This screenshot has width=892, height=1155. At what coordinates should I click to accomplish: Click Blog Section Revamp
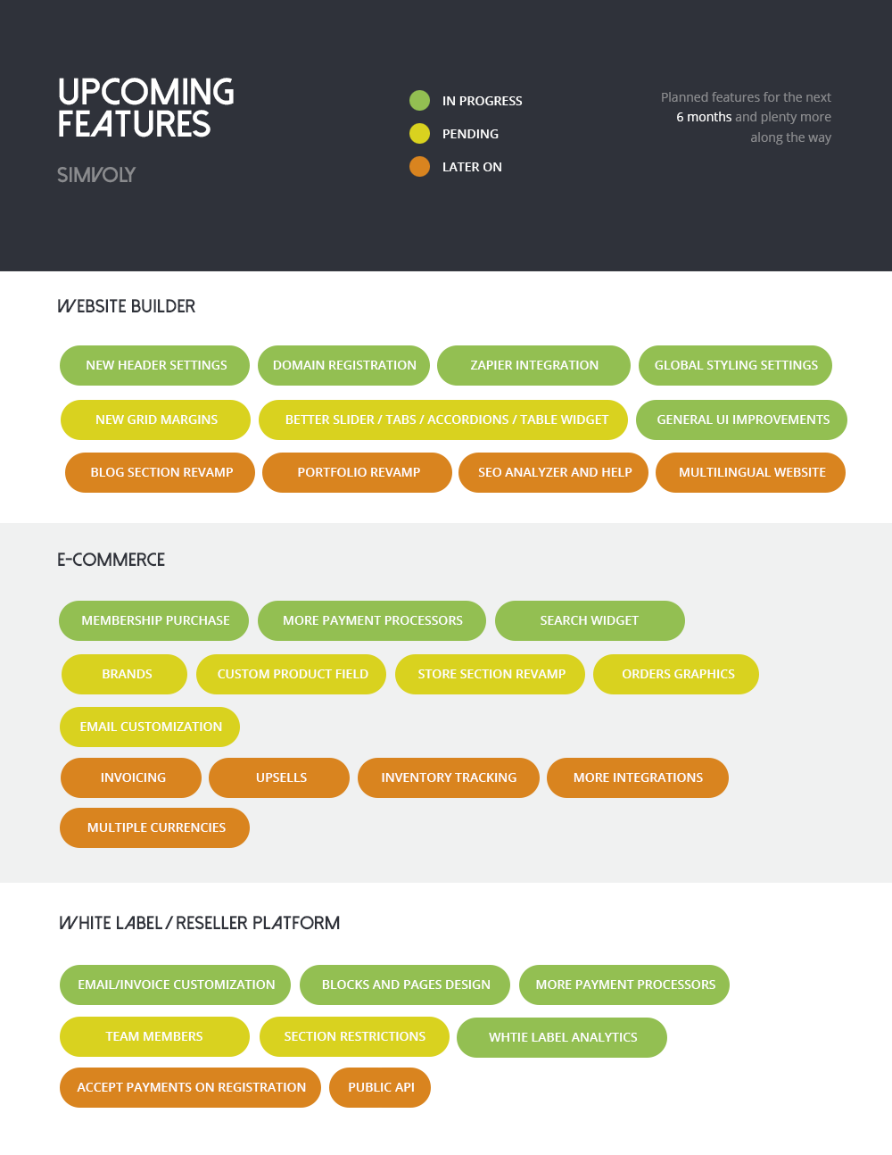pos(161,472)
